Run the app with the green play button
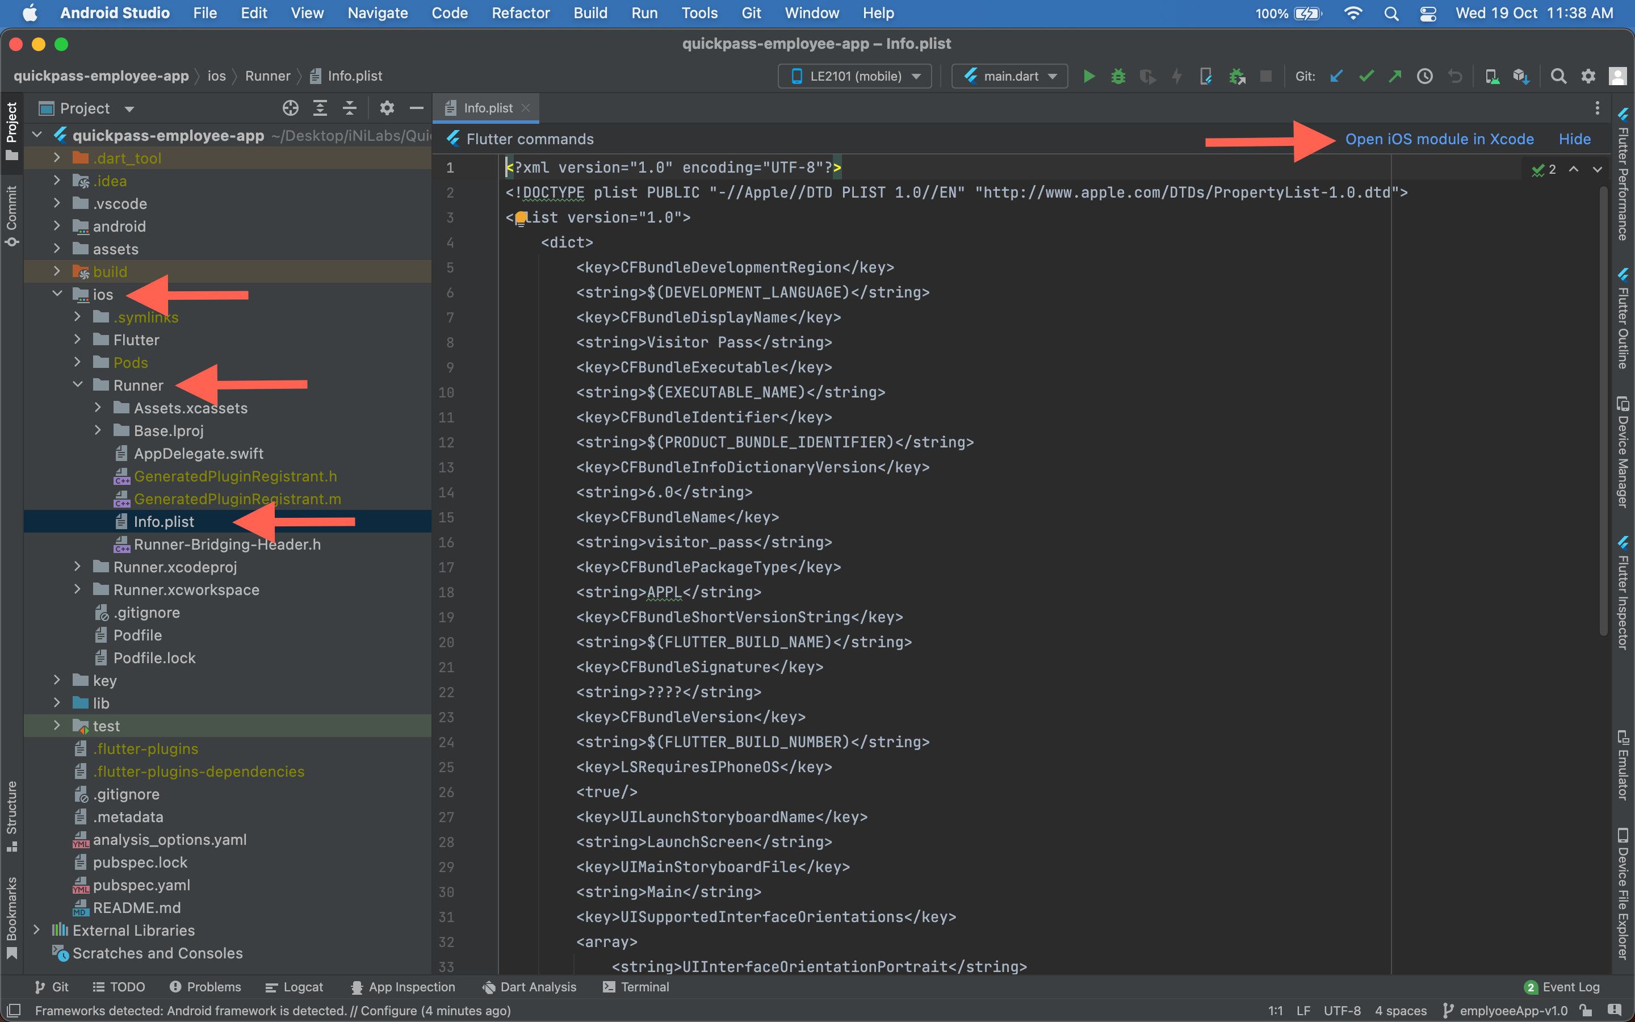This screenshot has width=1635, height=1022. click(1088, 77)
